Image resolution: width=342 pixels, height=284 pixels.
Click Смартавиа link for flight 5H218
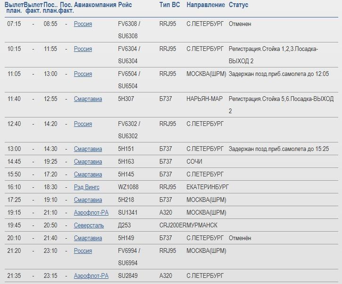coord(88,200)
